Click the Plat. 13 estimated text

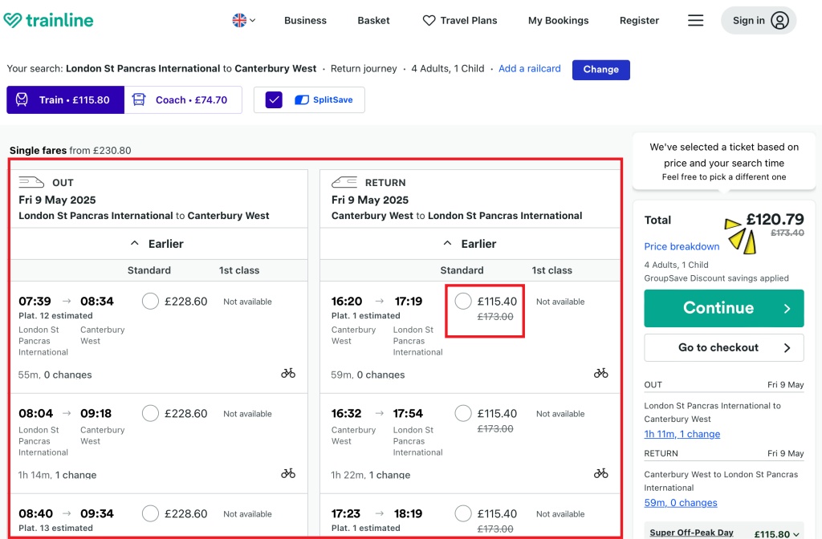[x=55, y=528]
